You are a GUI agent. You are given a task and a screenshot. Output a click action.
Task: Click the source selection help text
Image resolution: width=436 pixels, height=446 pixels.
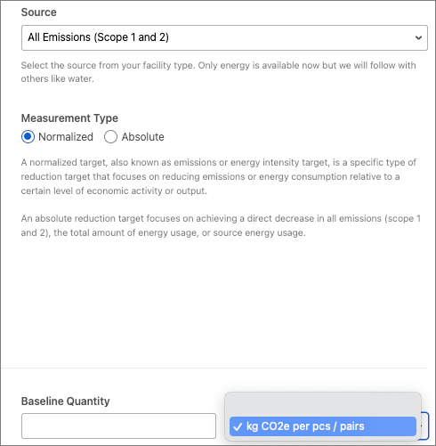click(x=218, y=72)
